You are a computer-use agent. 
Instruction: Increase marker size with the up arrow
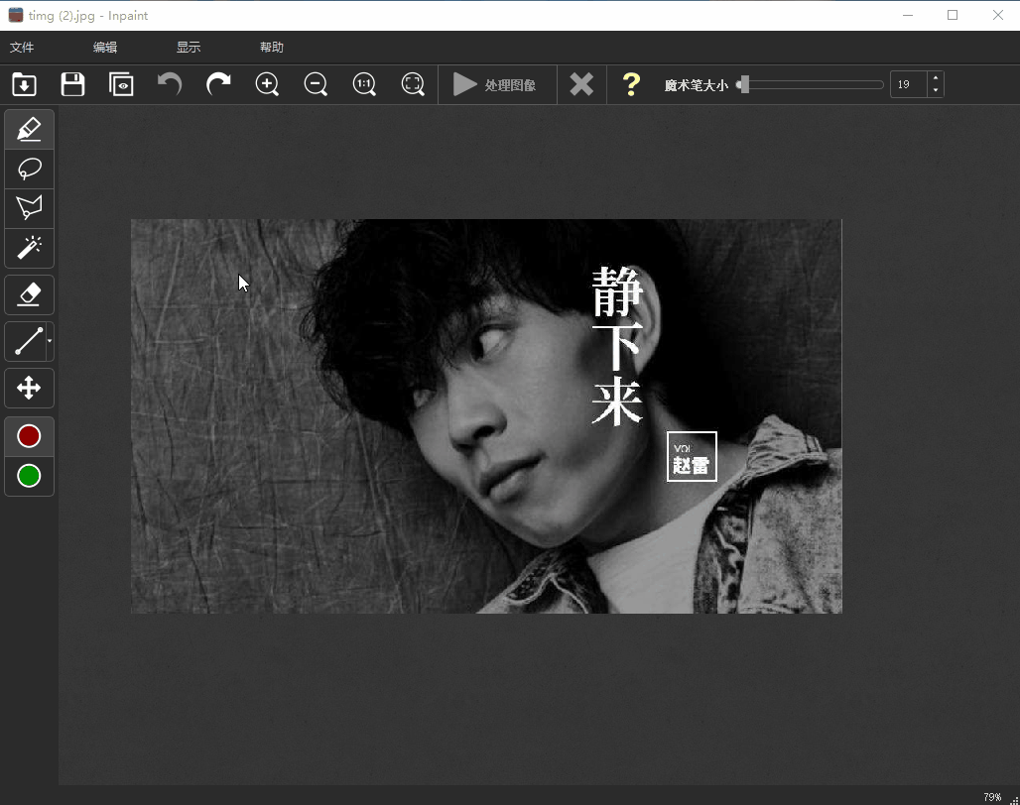(936, 78)
